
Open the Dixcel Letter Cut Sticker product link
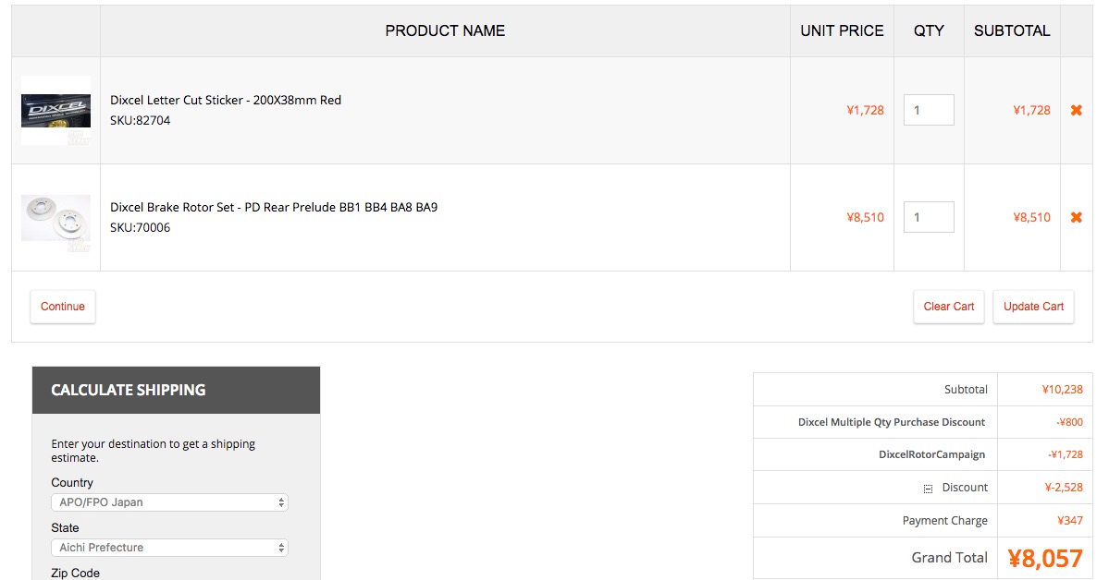coord(226,100)
